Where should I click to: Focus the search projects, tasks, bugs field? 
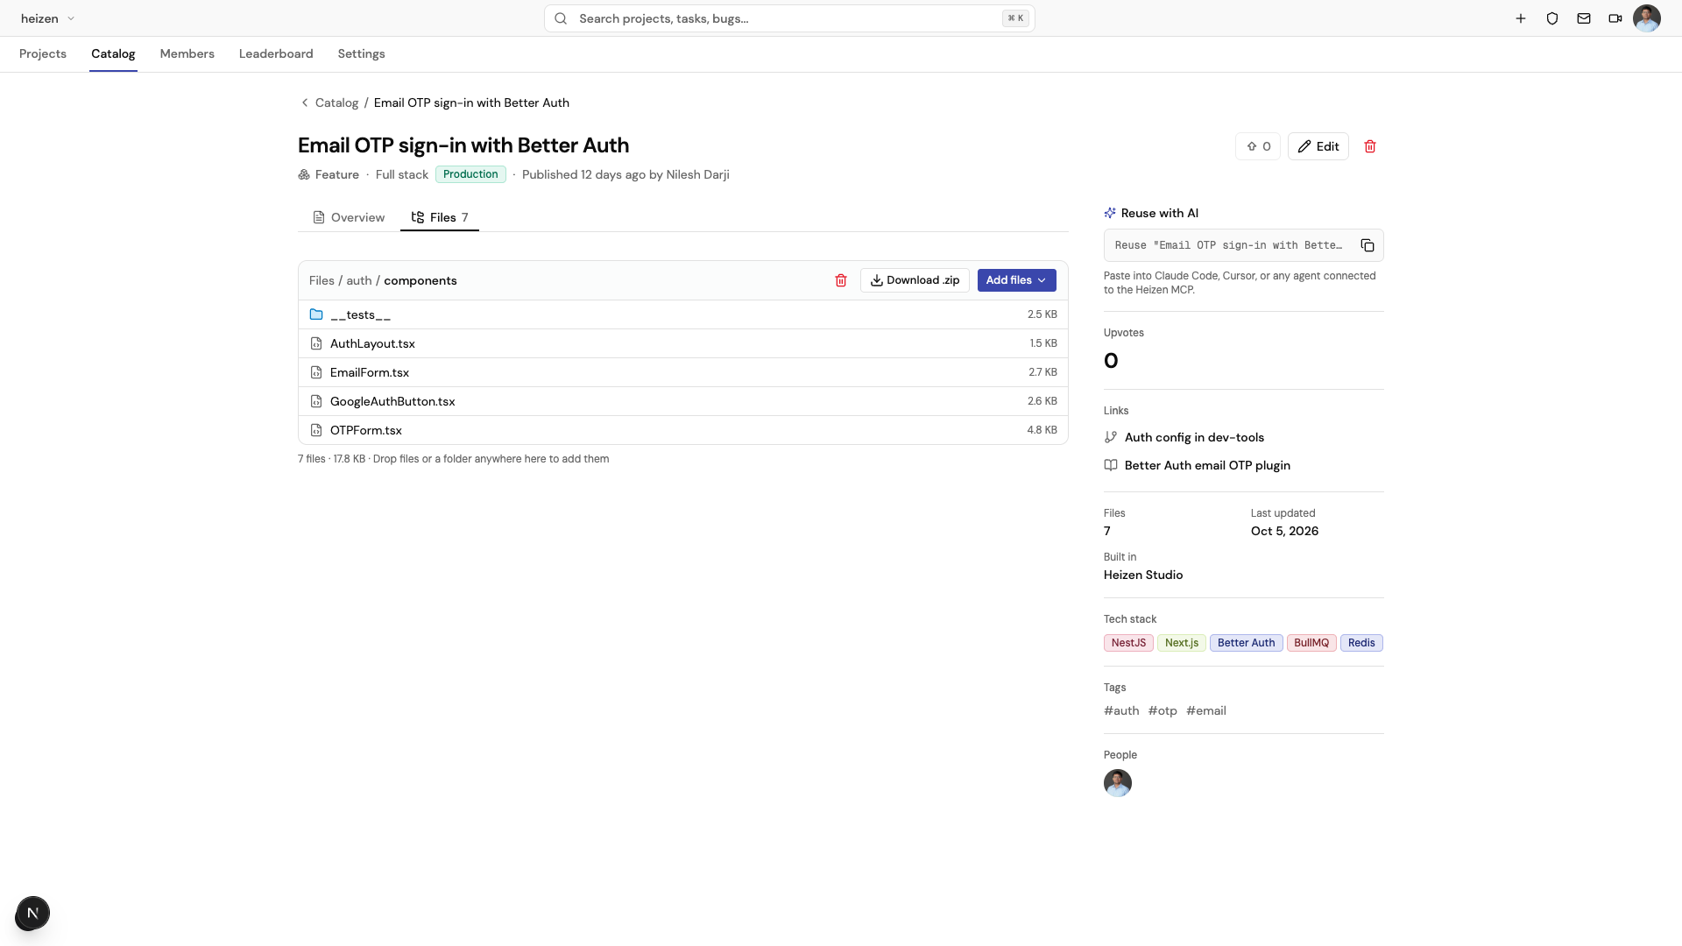pyautogui.click(x=789, y=18)
